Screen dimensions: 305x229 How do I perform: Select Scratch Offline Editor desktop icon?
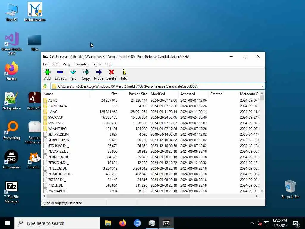pos(33,133)
